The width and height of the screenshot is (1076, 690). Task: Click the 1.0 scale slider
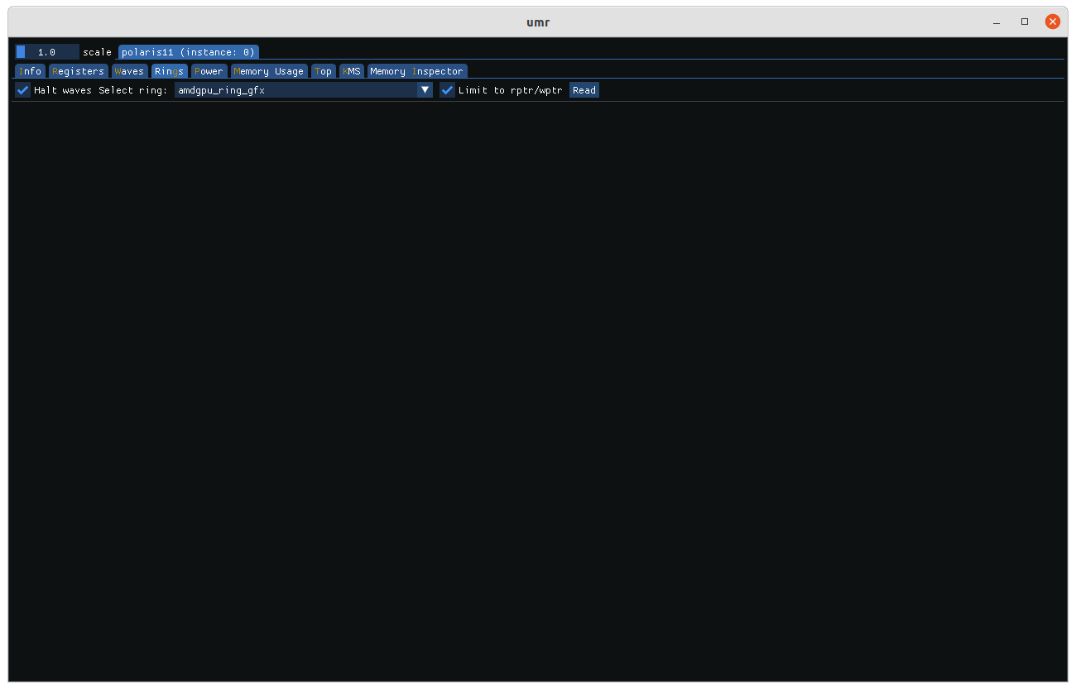[47, 52]
